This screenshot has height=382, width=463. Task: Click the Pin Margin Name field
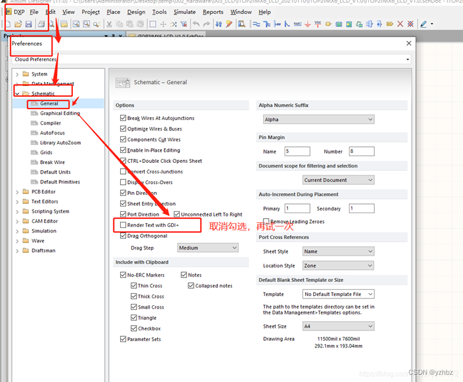[x=297, y=151]
